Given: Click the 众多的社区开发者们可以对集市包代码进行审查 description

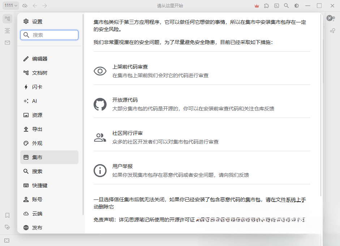Looking at the screenshot, I should coord(165,142).
